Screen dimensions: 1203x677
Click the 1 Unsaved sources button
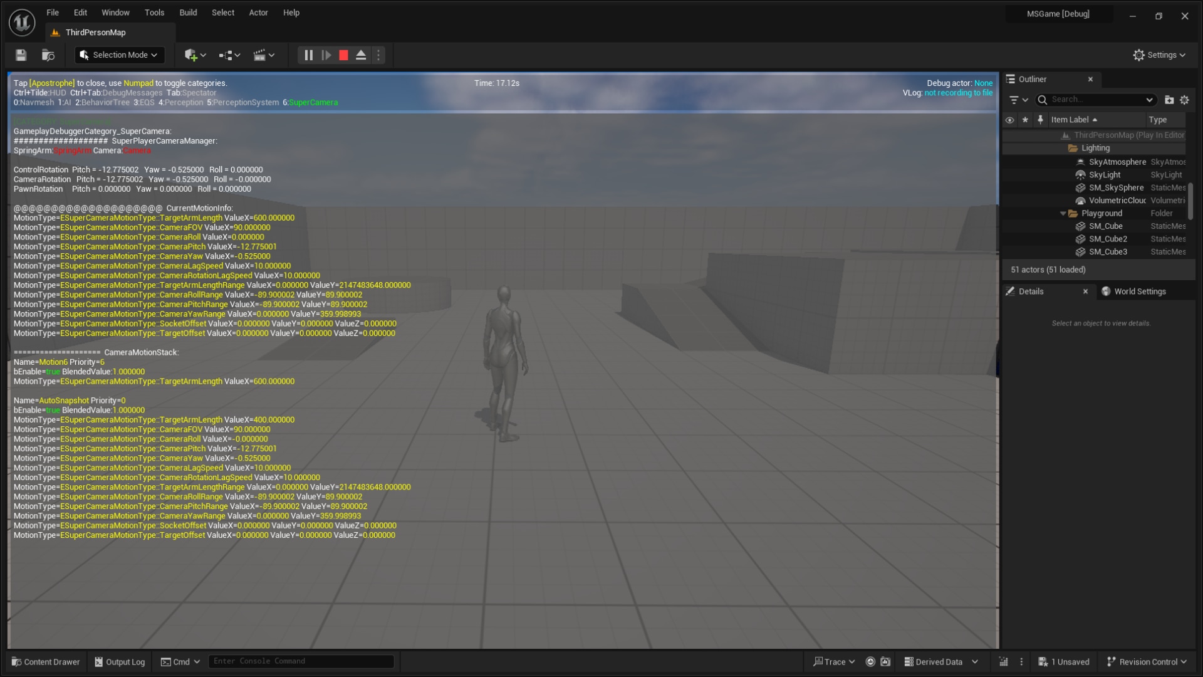1064,661
